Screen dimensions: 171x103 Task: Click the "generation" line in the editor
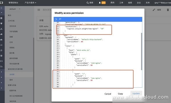point(72,22)
